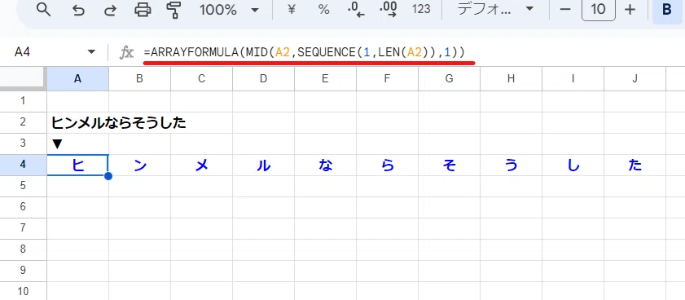Select row 3 header
This screenshot has width=685, height=300.
pos(23,143)
